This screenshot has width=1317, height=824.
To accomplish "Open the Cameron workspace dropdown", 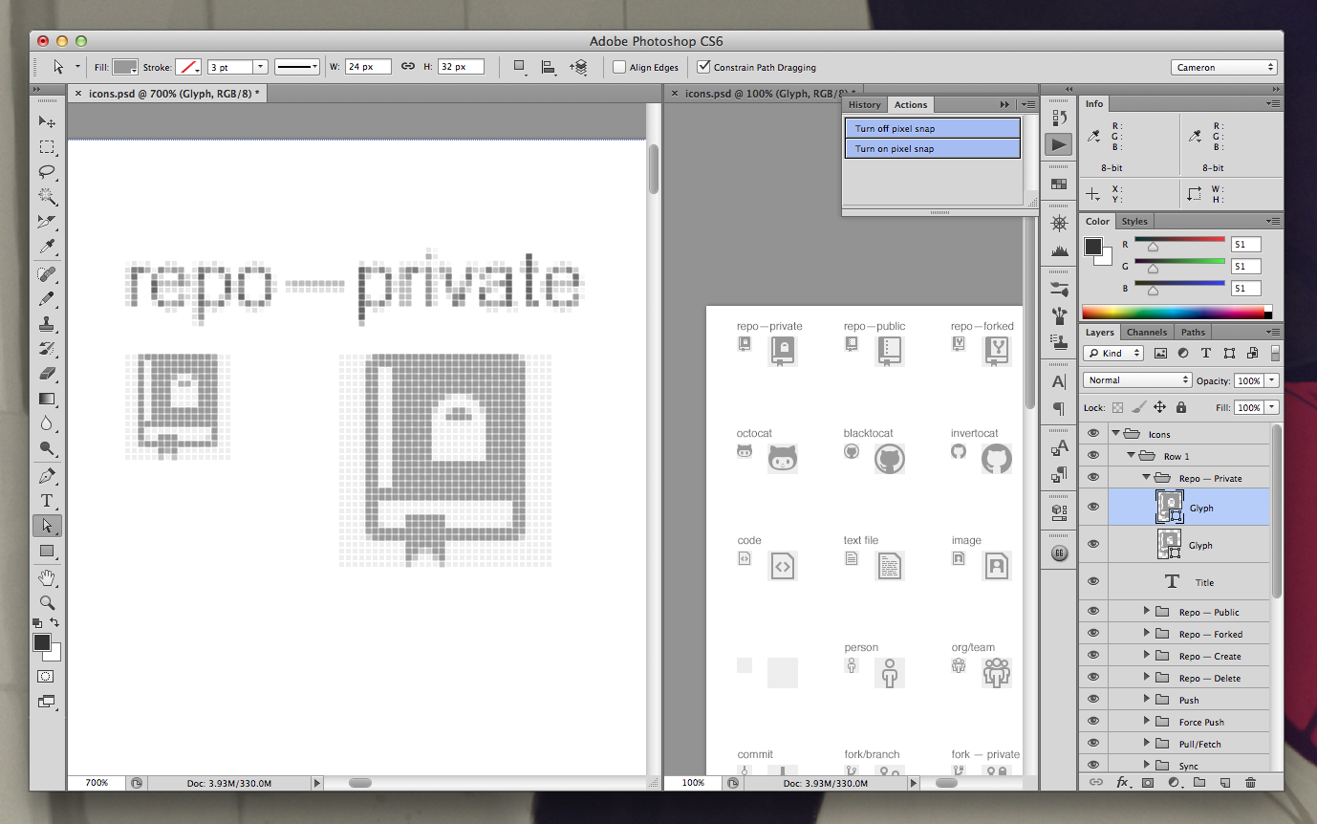I will point(1223,67).
